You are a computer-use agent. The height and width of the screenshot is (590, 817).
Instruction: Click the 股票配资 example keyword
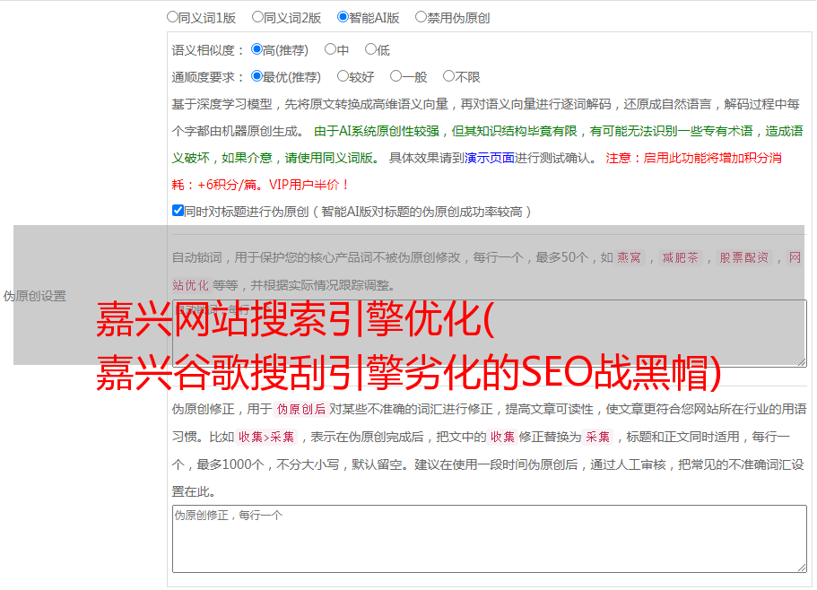tap(744, 257)
